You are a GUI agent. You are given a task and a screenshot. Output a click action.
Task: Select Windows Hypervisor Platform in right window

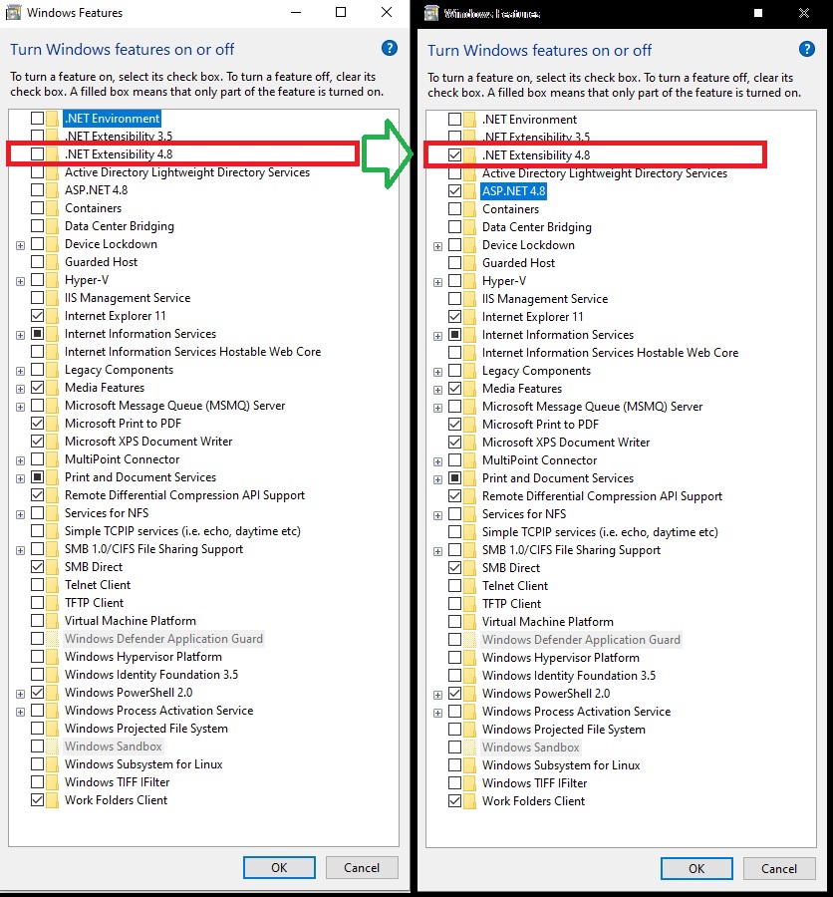pyautogui.click(x=561, y=658)
